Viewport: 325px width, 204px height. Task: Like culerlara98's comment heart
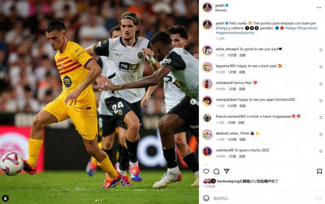[x=321, y=152]
